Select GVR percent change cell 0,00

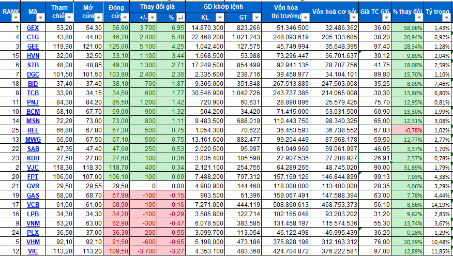click(171, 186)
